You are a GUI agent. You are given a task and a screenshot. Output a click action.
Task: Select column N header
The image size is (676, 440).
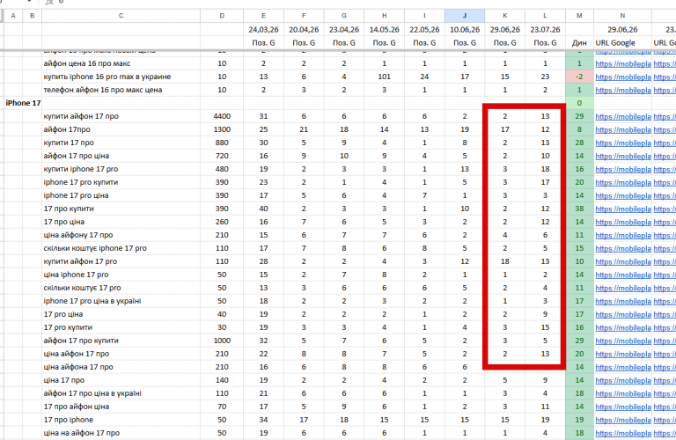(x=622, y=16)
